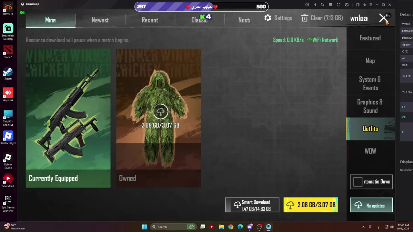Click the back arrow icon in Gameloop title bar

[322, 5]
